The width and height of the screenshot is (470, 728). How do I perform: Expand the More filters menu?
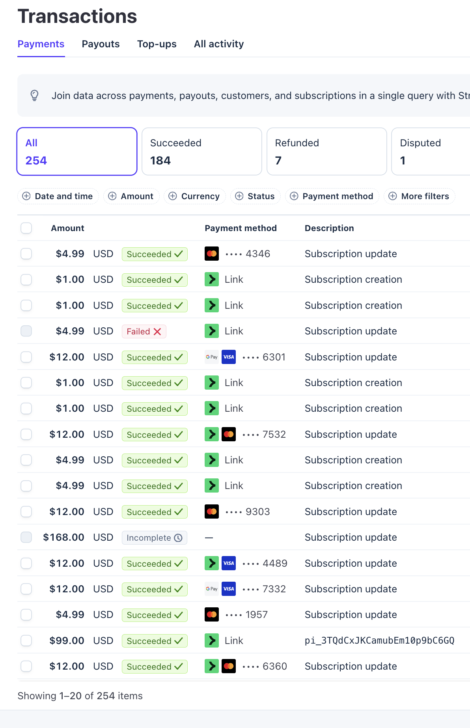[420, 196]
